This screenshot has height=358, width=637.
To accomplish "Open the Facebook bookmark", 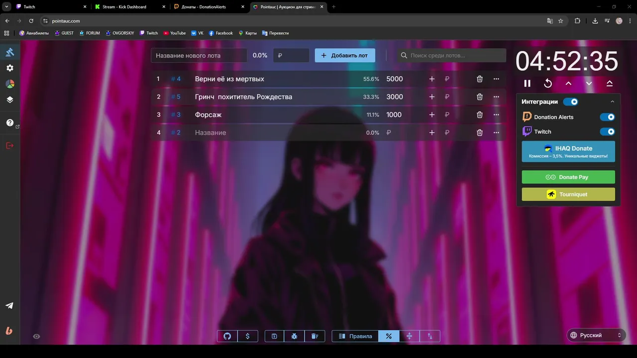I will (x=221, y=33).
